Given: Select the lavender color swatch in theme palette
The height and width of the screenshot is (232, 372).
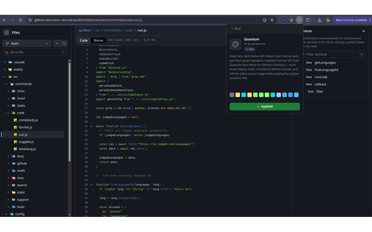Looking at the screenshot, I should 279,95.
